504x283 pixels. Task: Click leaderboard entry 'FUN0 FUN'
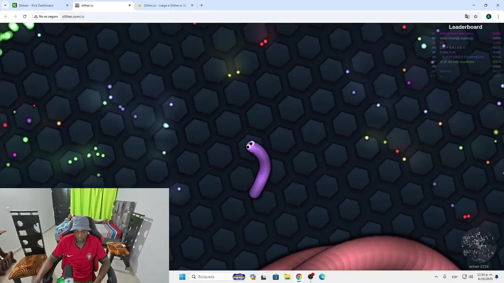pyautogui.click(x=448, y=52)
